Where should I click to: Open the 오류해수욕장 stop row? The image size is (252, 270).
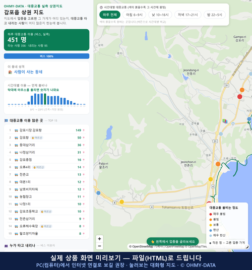(x=46, y=226)
